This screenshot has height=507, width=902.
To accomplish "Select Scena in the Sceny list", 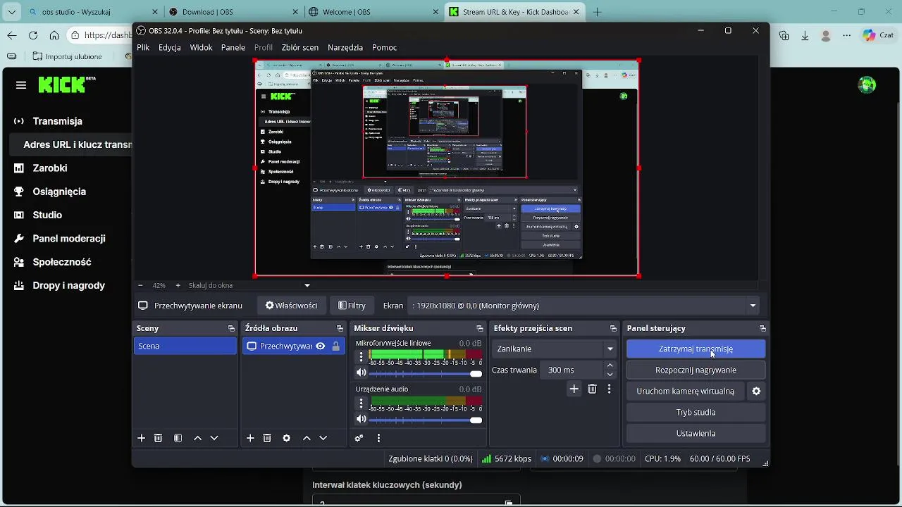I will [185, 346].
